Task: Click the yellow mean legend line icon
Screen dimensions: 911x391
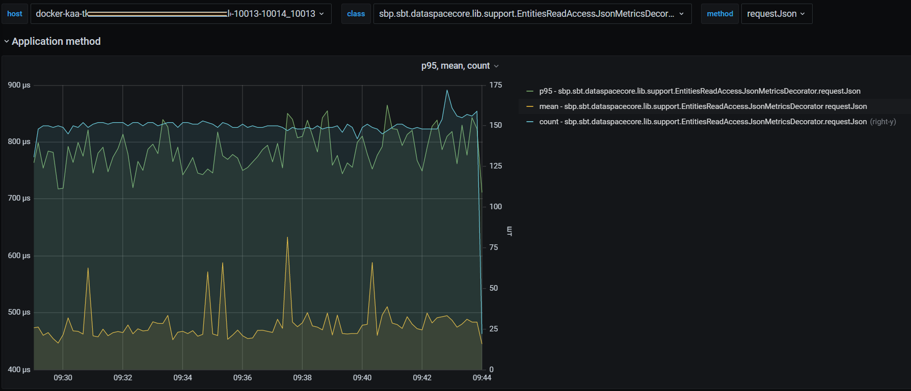Action: (x=530, y=106)
